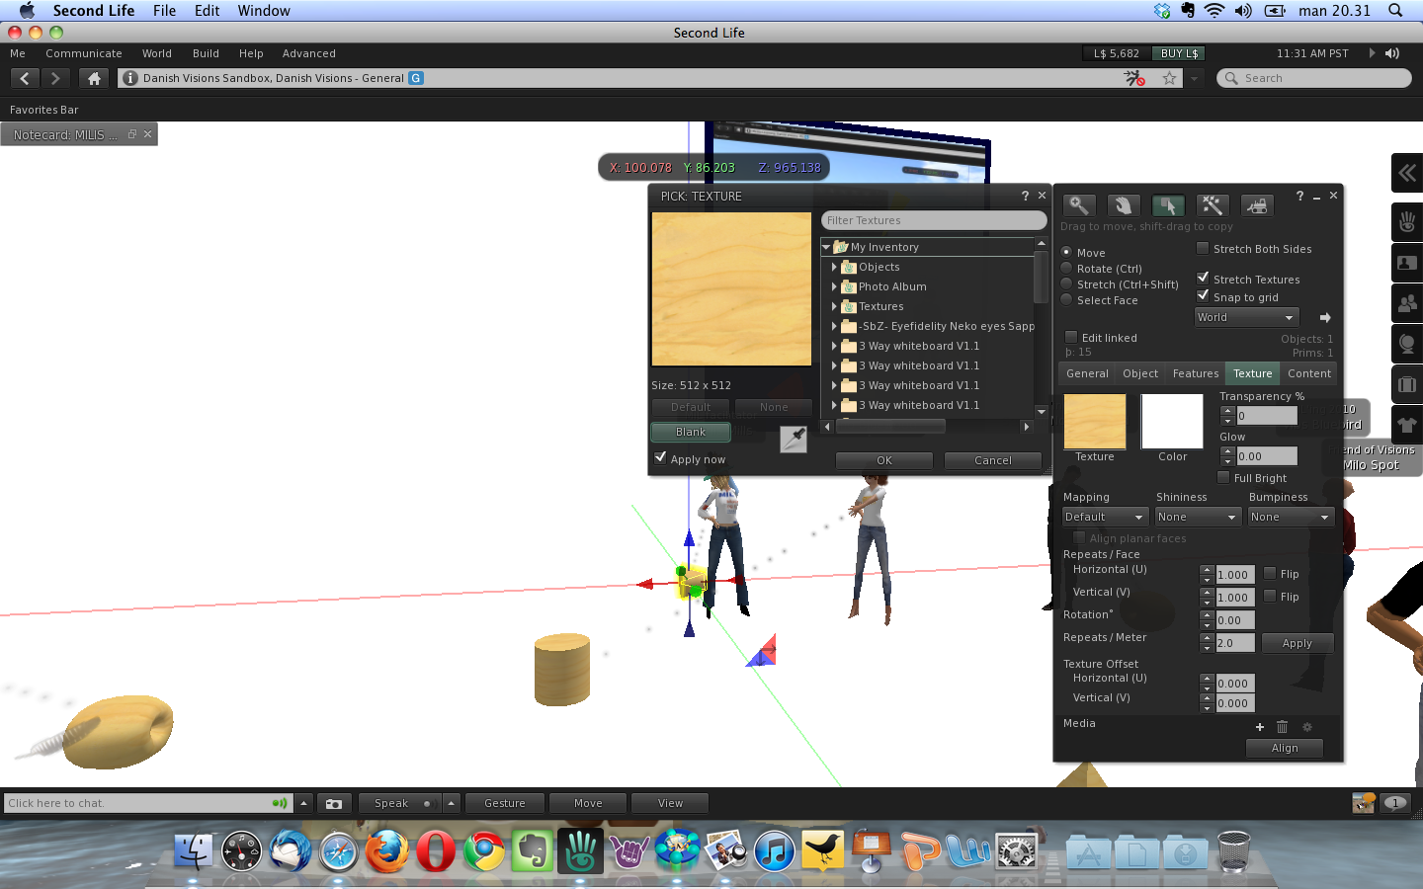Viewport: 1423px width, 889px height.
Task: Open the Shininess dropdown
Action: [x=1197, y=517]
